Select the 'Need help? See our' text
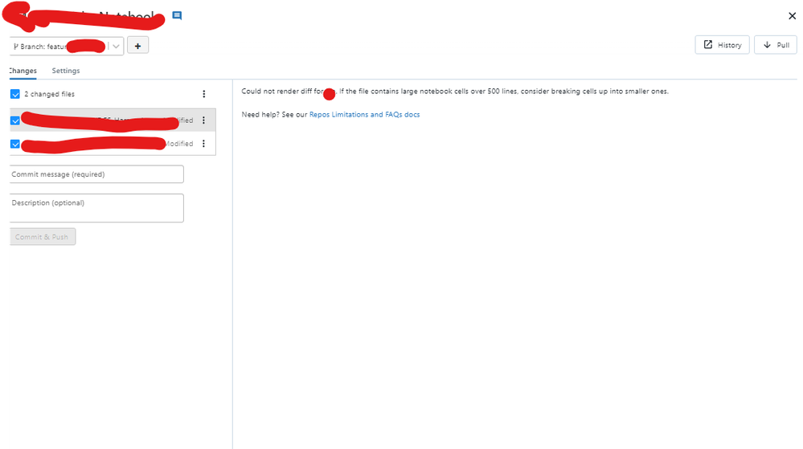This screenshot has height=449, width=803. [274, 115]
